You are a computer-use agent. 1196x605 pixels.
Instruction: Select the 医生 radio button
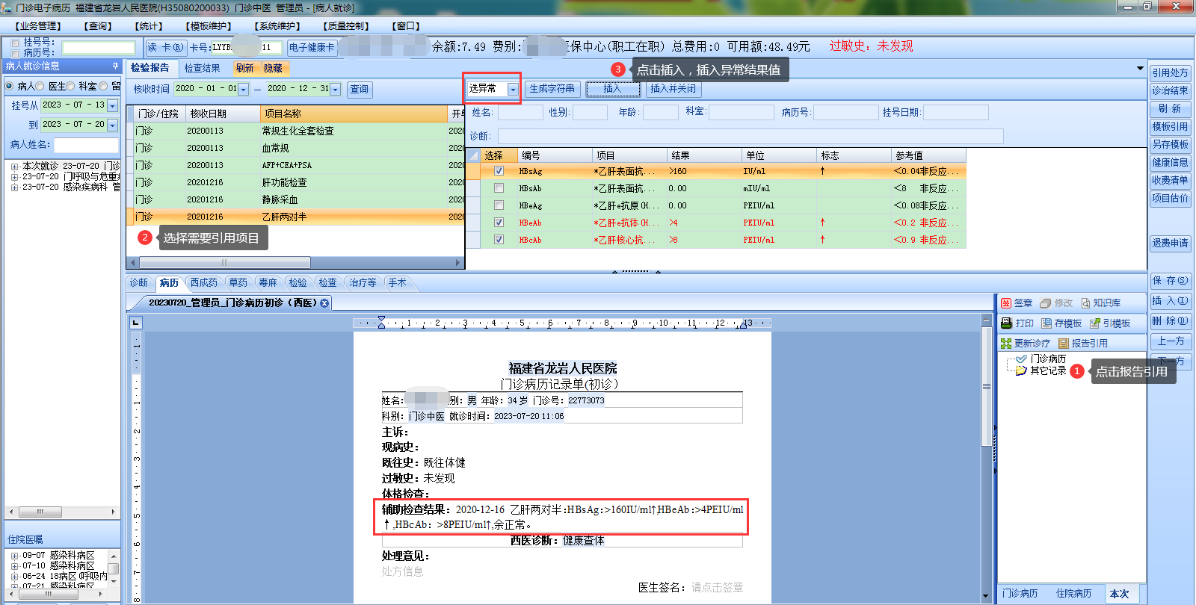coord(40,86)
